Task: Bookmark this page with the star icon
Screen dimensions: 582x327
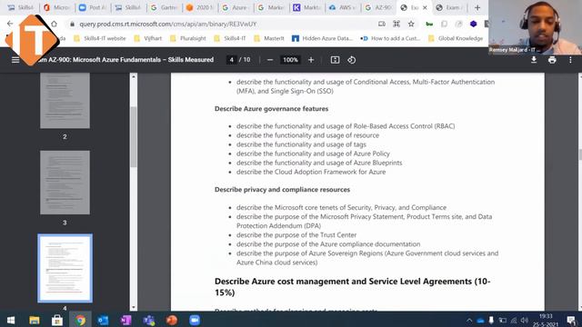Action: click(x=411, y=25)
